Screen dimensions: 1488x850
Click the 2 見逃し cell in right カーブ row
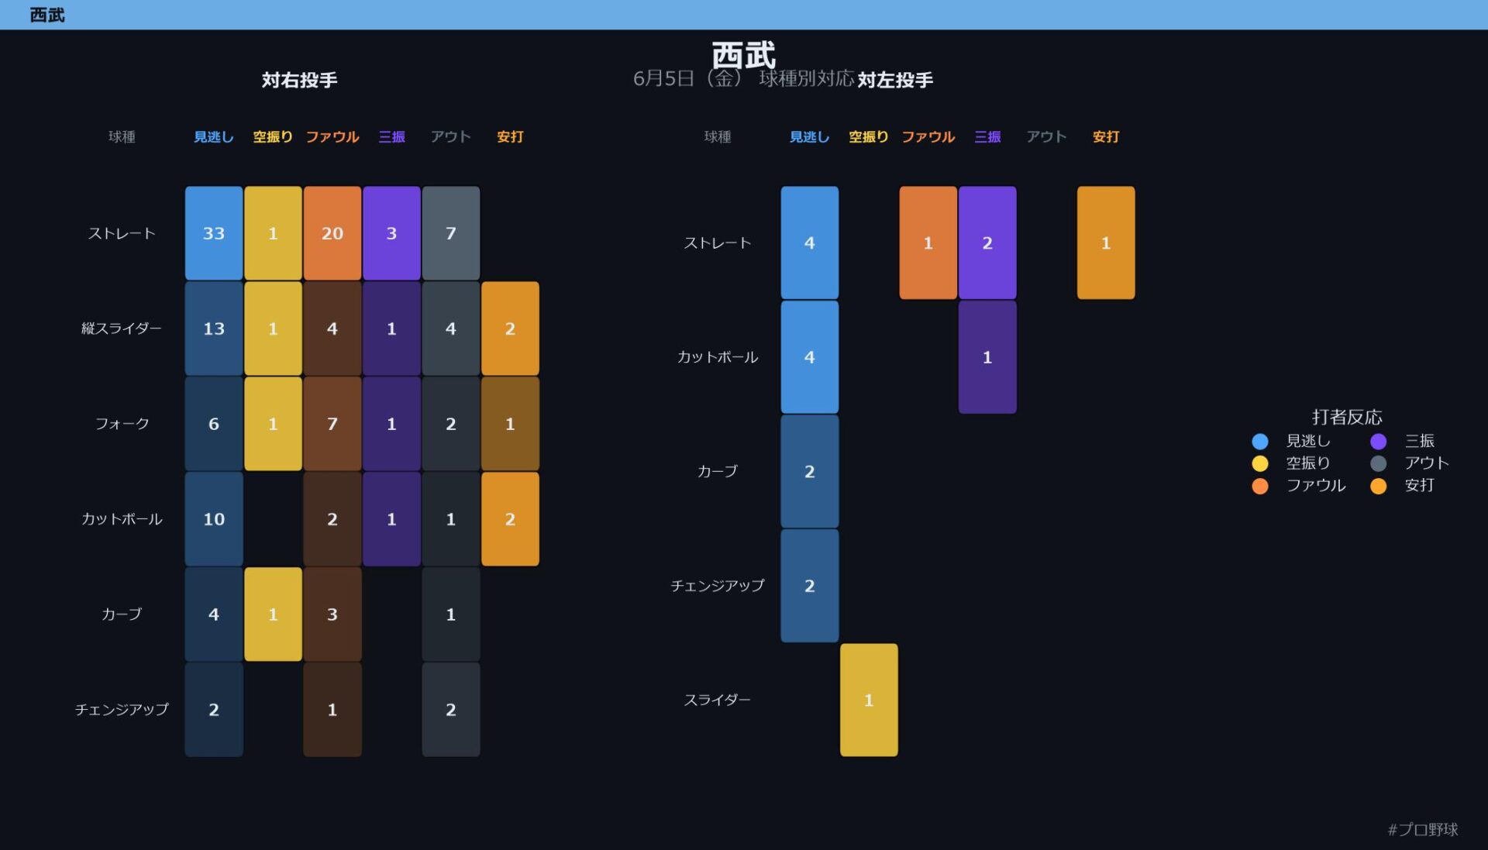810,471
